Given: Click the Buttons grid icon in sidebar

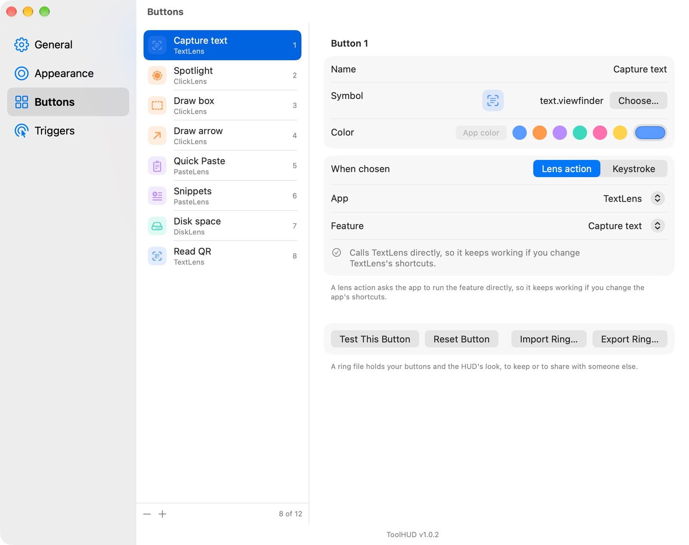Looking at the screenshot, I should point(22,102).
